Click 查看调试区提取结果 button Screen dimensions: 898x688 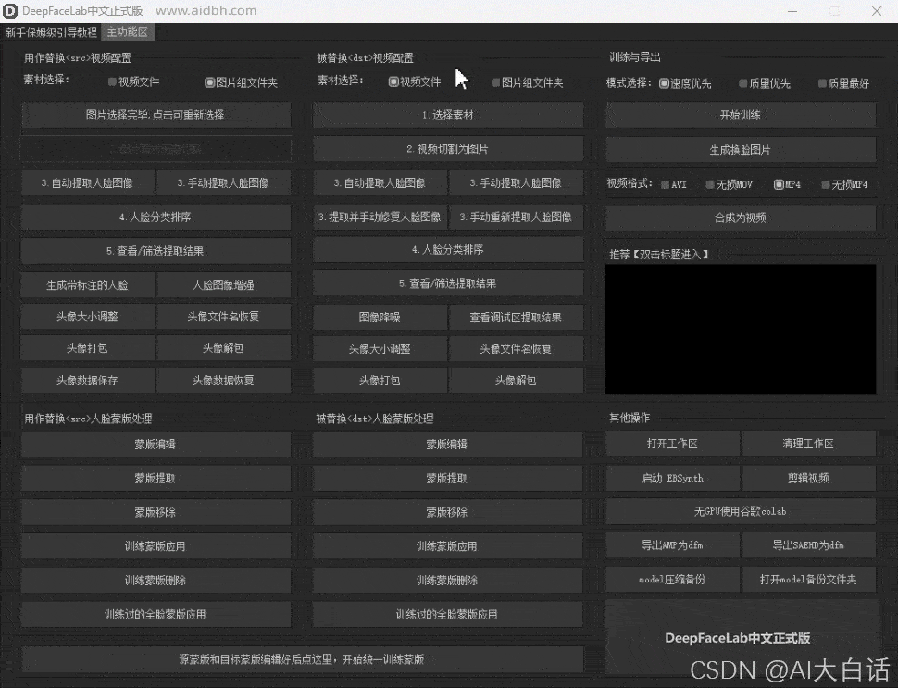point(516,318)
